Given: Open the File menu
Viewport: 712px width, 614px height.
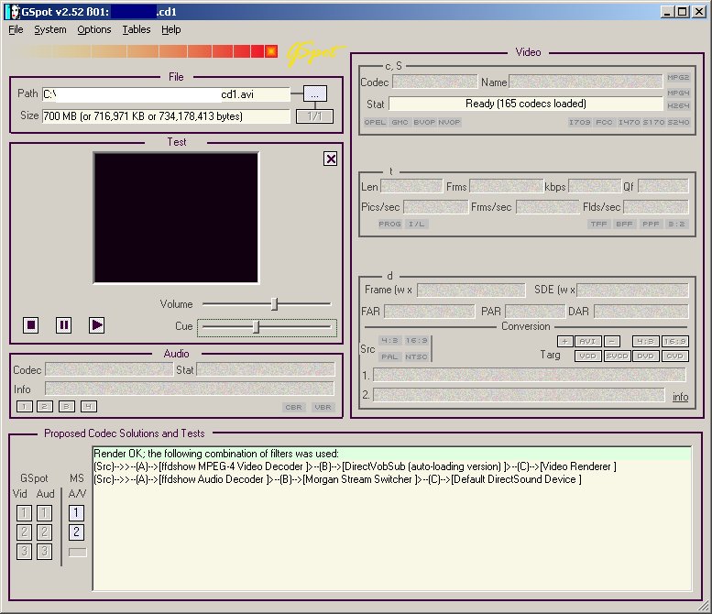Looking at the screenshot, I should [x=16, y=29].
